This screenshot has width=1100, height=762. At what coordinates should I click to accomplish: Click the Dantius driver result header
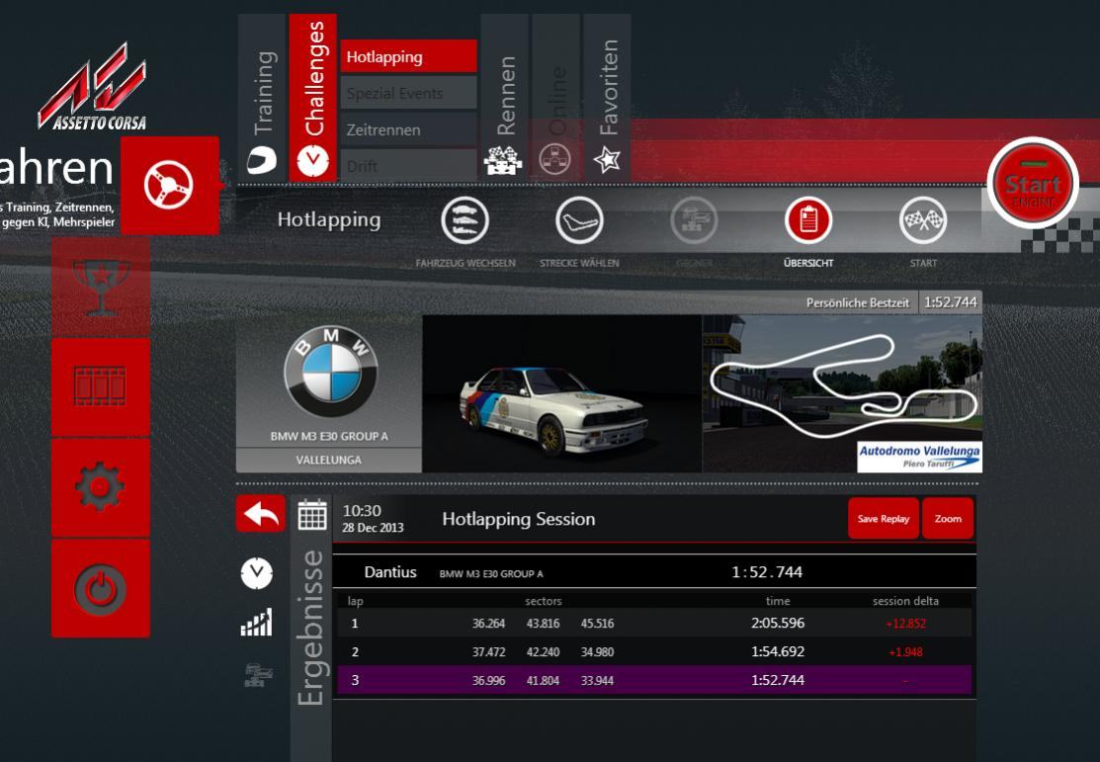(x=654, y=572)
